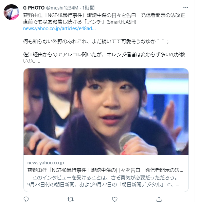Click card description starting このインタビューを受ける
197x202 pixels.
point(105,178)
